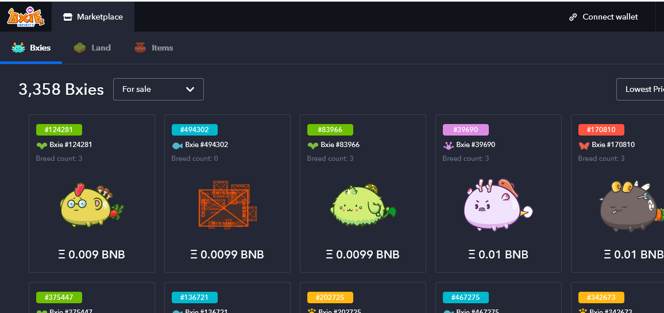Screen dimensions: 664x313
Task: Expand For sale dropdown chevron arrow
Action: point(190,90)
